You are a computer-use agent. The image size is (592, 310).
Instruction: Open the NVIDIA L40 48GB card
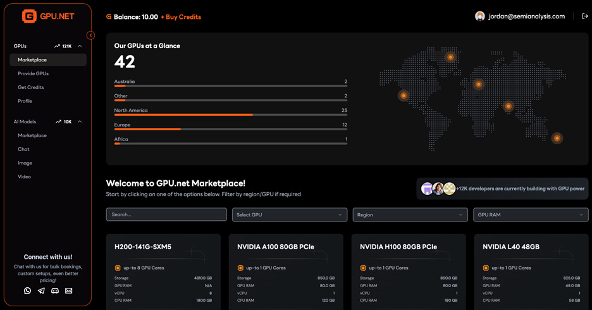point(531,272)
